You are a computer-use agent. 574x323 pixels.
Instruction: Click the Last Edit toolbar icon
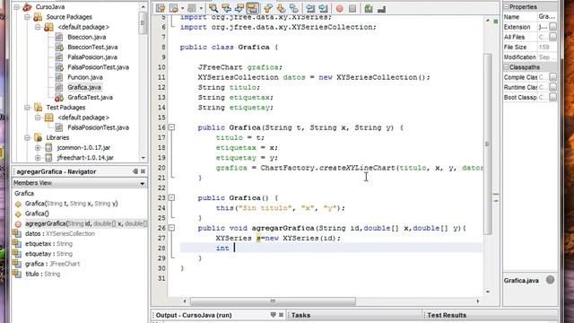tap(161, 8)
